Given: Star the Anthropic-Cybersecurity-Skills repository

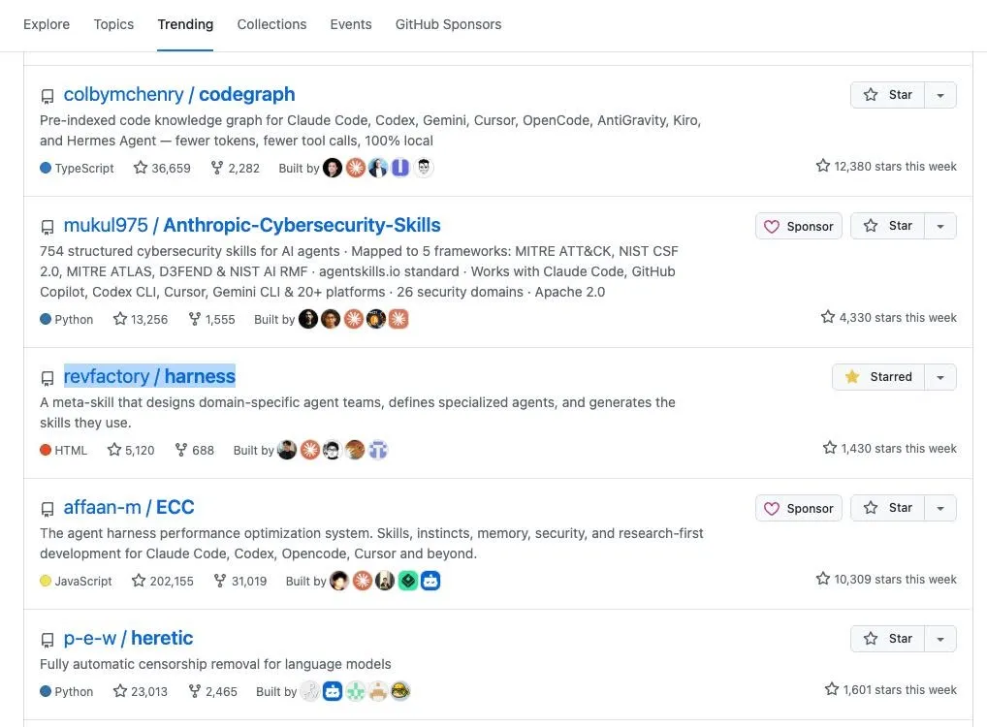Looking at the screenshot, I should (887, 226).
